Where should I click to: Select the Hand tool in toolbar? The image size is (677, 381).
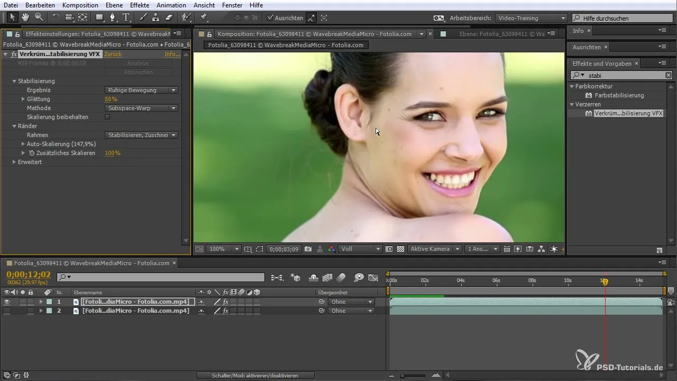pos(25,17)
